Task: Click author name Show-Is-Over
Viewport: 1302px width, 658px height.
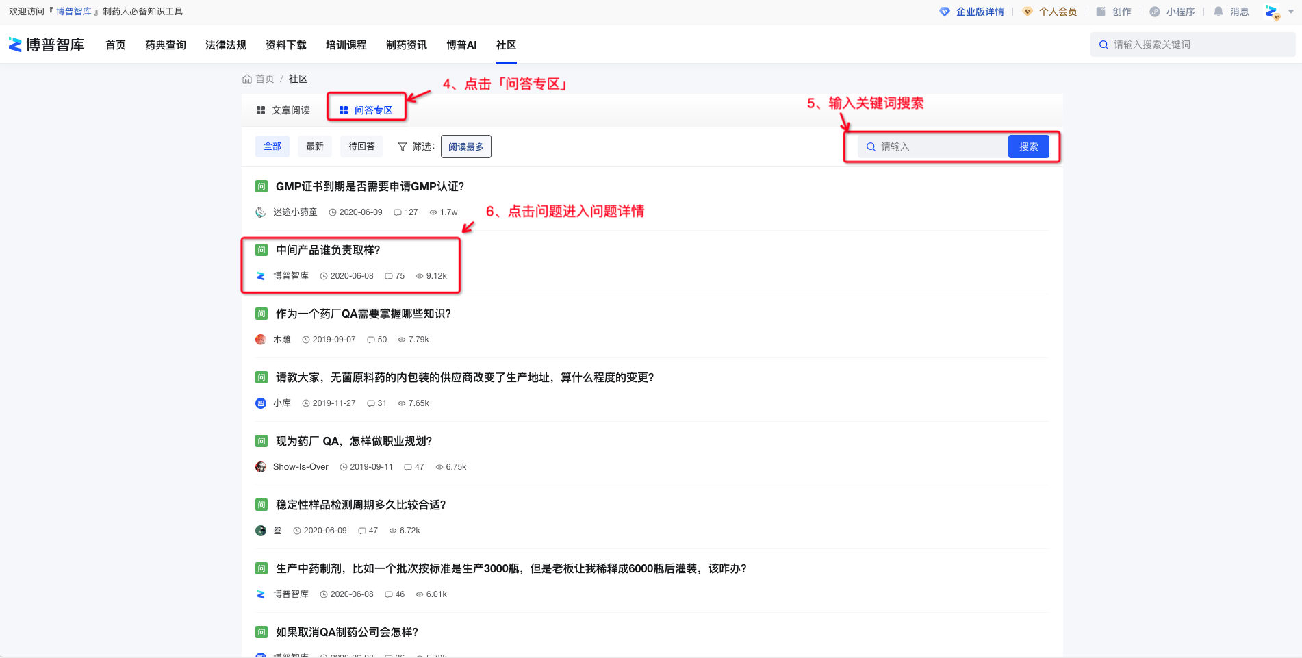Action: coord(301,467)
